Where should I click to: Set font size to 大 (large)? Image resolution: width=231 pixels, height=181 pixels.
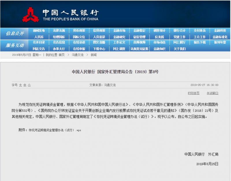point(20,85)
